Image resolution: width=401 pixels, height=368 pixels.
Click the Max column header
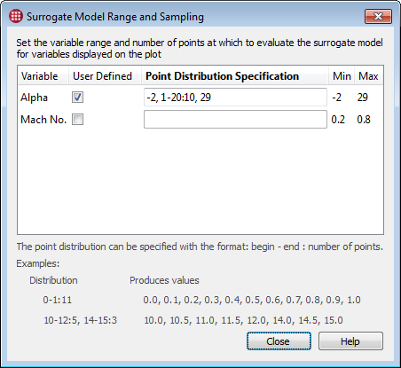pos(368,76)
